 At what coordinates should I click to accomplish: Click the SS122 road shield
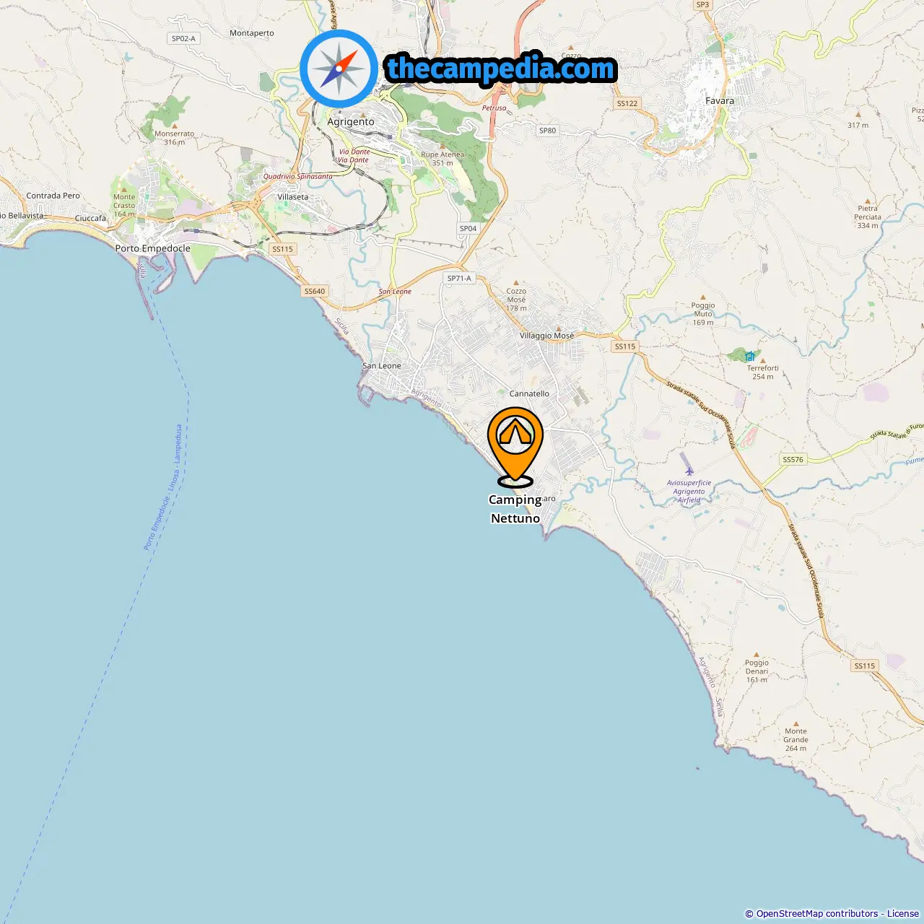point(627,103)
